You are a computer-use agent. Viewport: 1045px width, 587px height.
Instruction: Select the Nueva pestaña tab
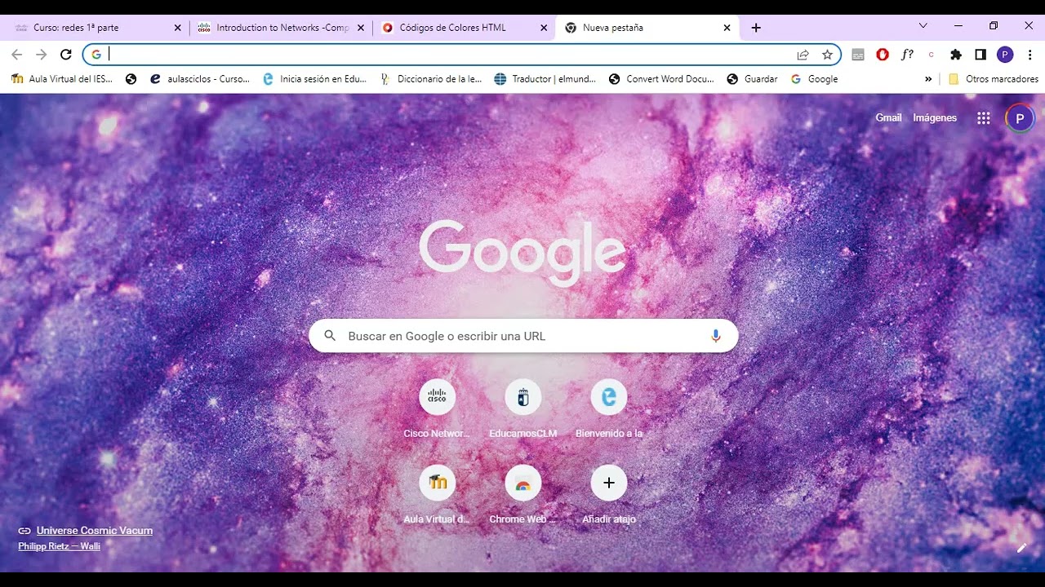pyautogui.click(x=647, y=28)
